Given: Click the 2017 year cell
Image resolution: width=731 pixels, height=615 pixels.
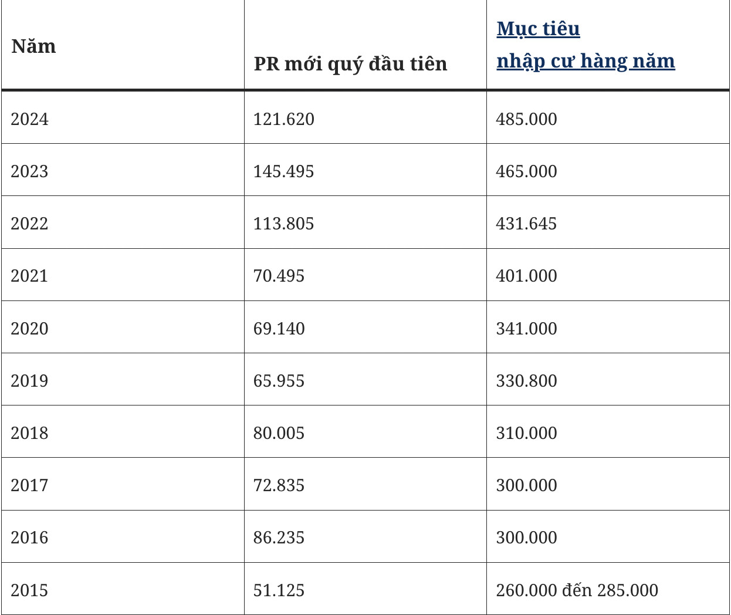Looking at the screenshot, I should click(x=123, y=484).
